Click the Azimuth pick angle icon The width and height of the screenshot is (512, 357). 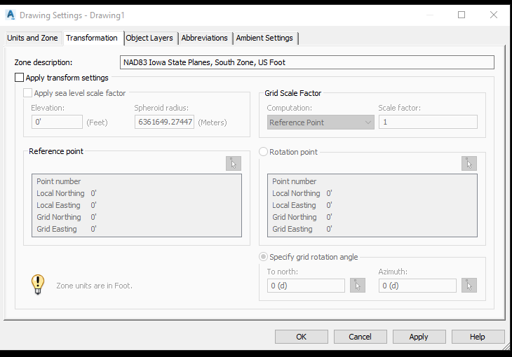tap(469, 285)
